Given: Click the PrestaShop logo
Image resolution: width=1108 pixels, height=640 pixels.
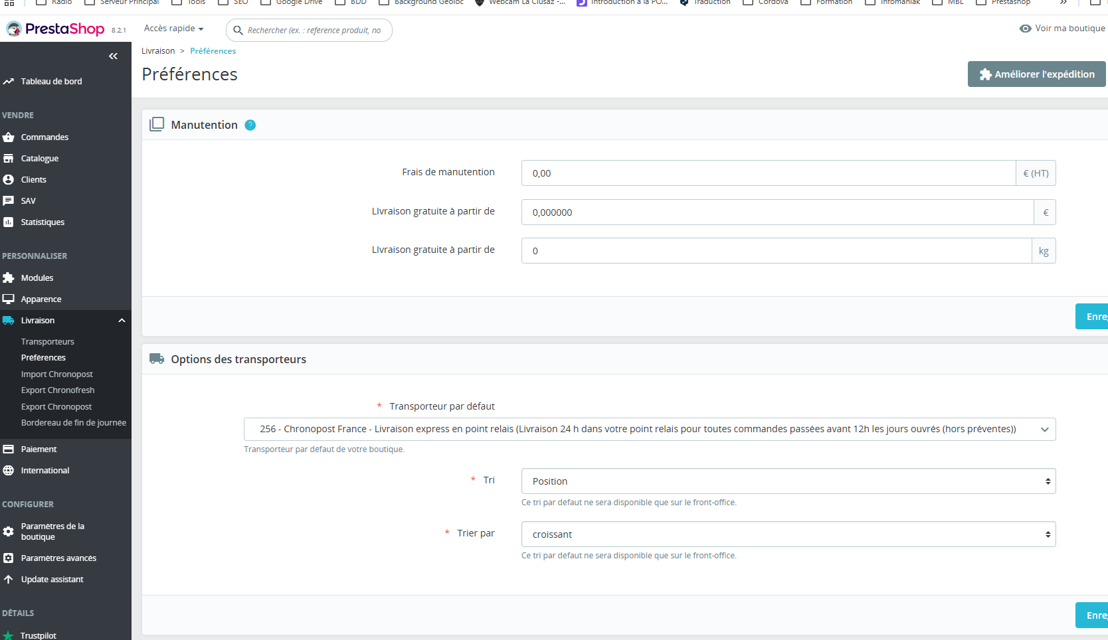Looking at the screenshot, I should (x=55, y=29).
